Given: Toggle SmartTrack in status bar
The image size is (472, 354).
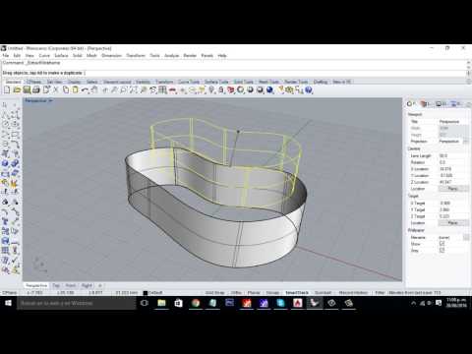Looking at the screenshot, I should (x=297, y=292).
